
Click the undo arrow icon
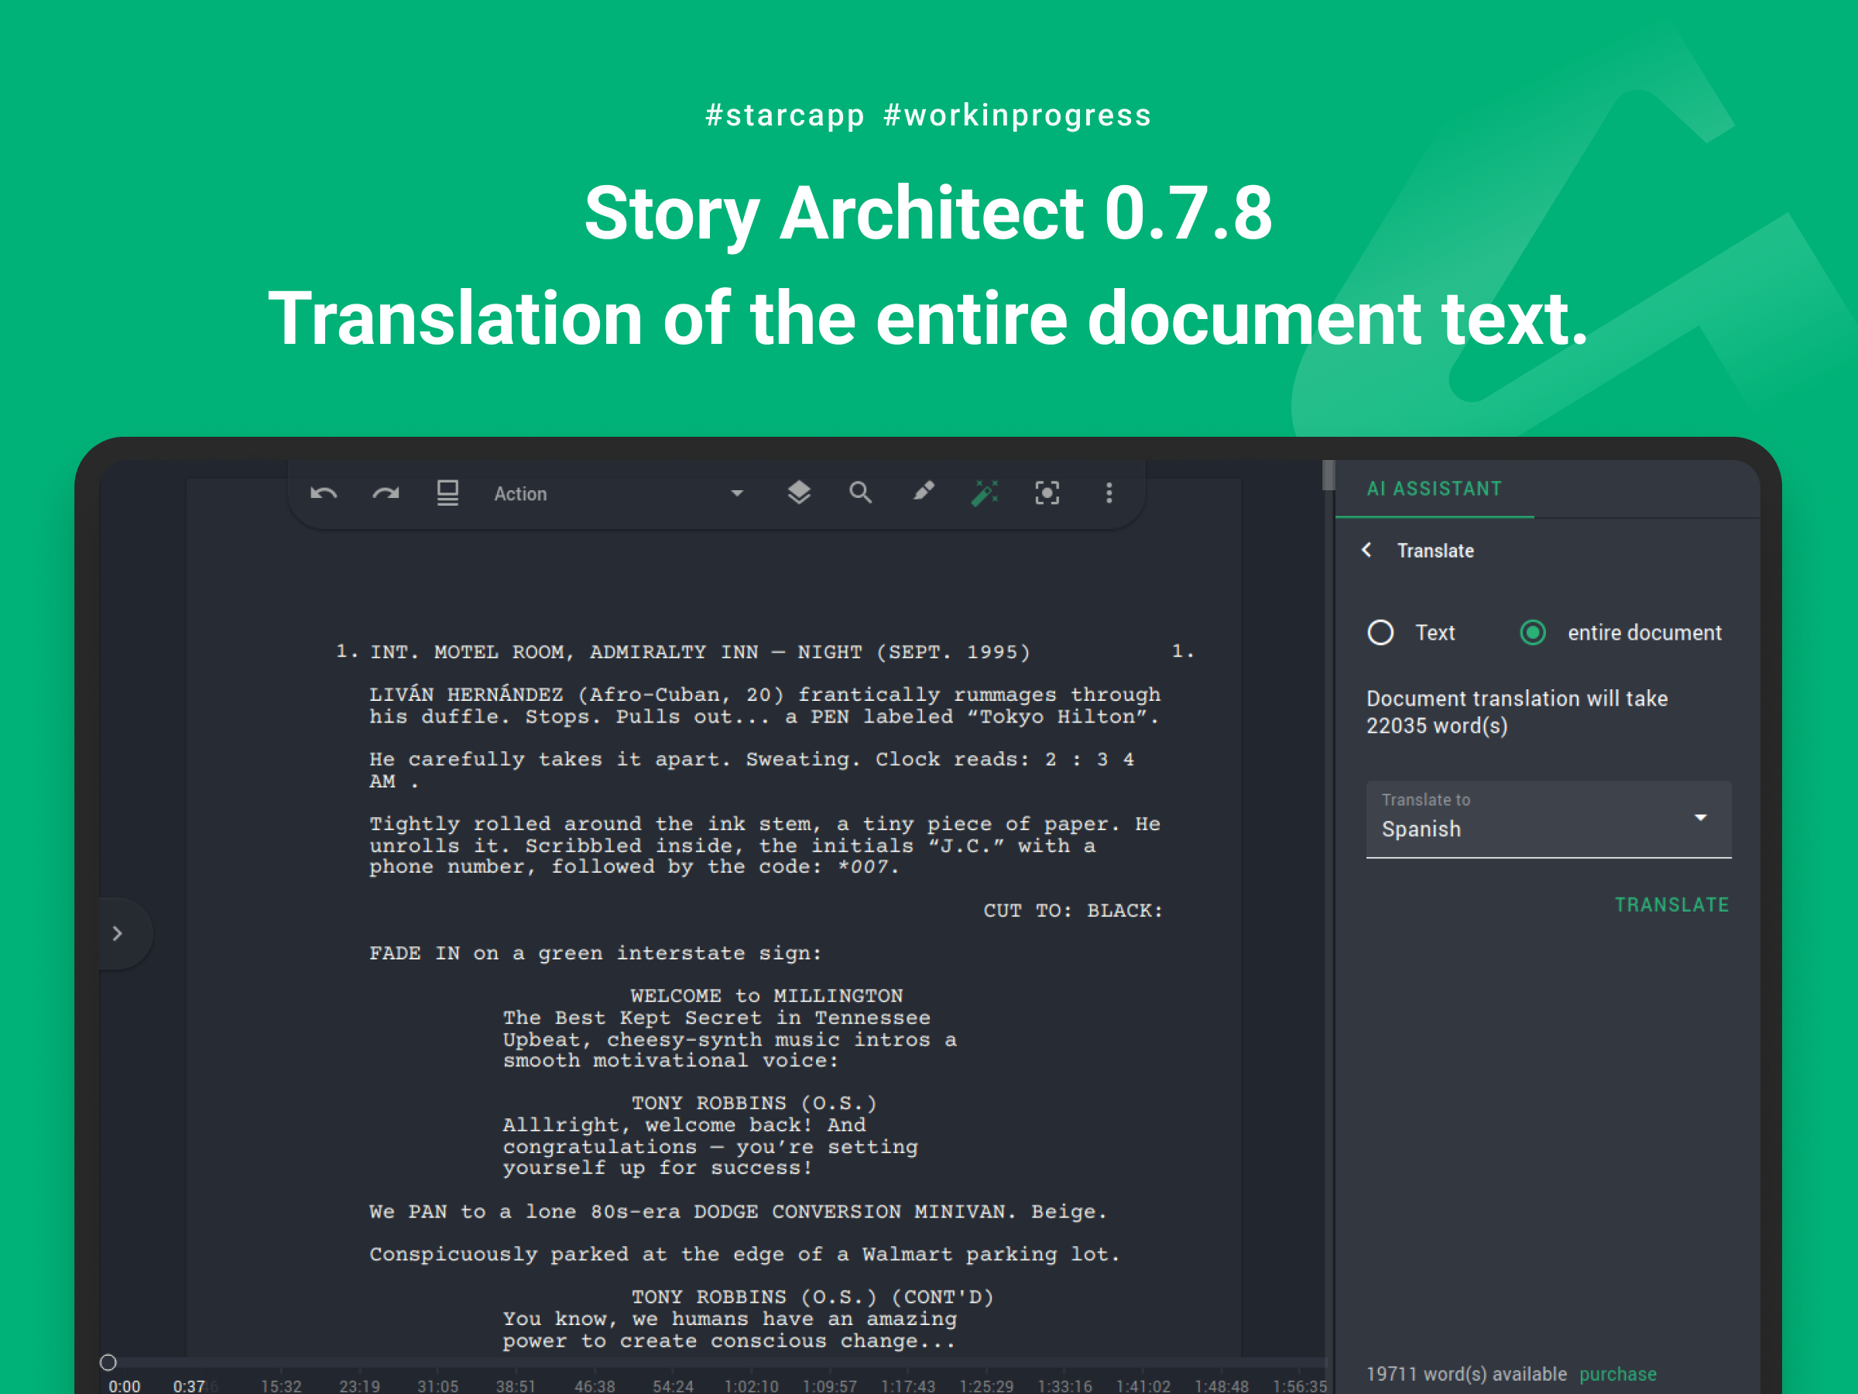[324, 493]
